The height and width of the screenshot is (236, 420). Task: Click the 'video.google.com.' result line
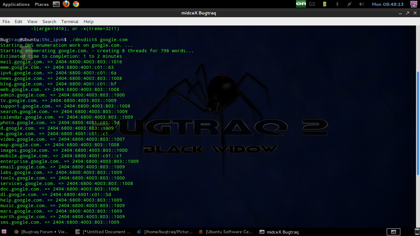coord(62,139)
